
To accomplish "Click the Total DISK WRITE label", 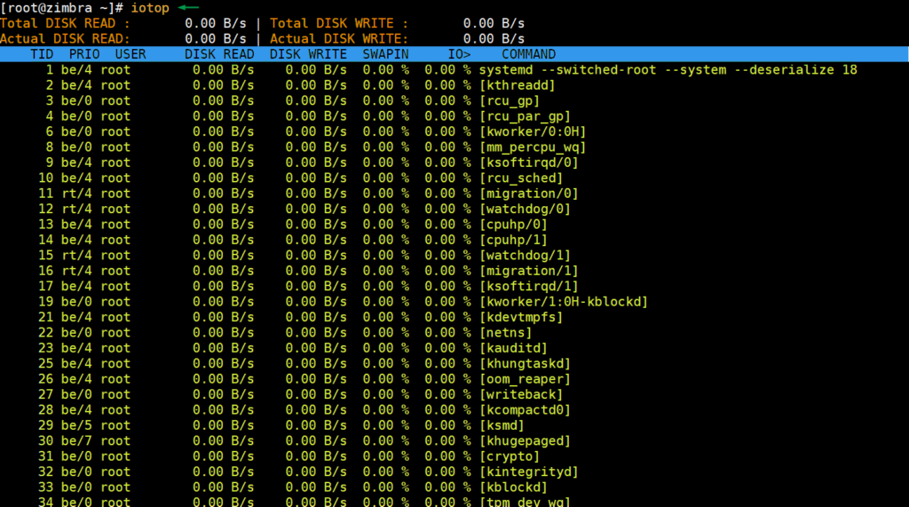I will 339,23.
